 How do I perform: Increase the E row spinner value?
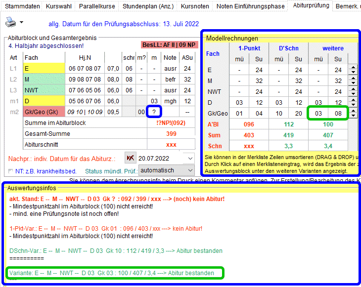353,68
